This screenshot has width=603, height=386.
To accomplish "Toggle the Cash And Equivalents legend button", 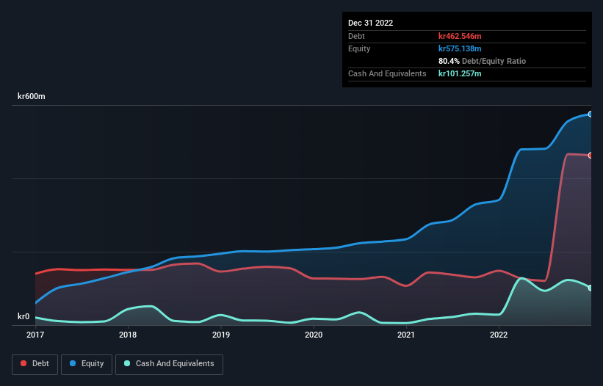I will (169, 364).
